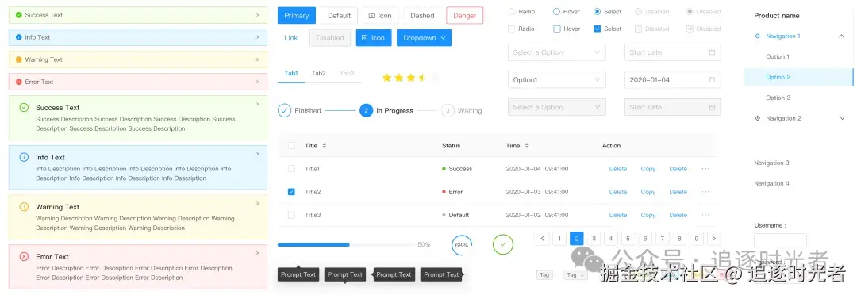Click the white outlined Icon button

380,15
